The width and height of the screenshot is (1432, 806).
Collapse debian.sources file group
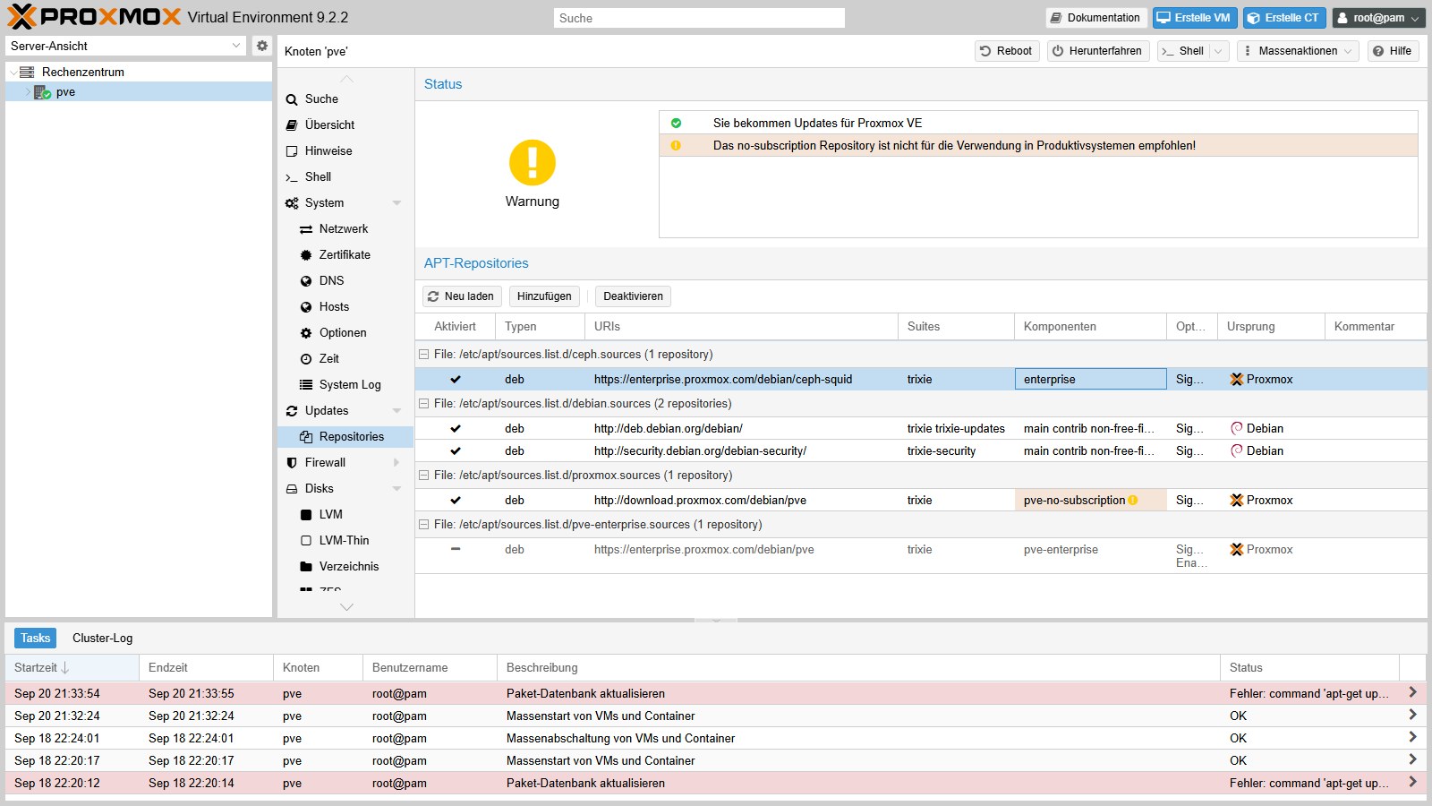(x=424, y=404)
